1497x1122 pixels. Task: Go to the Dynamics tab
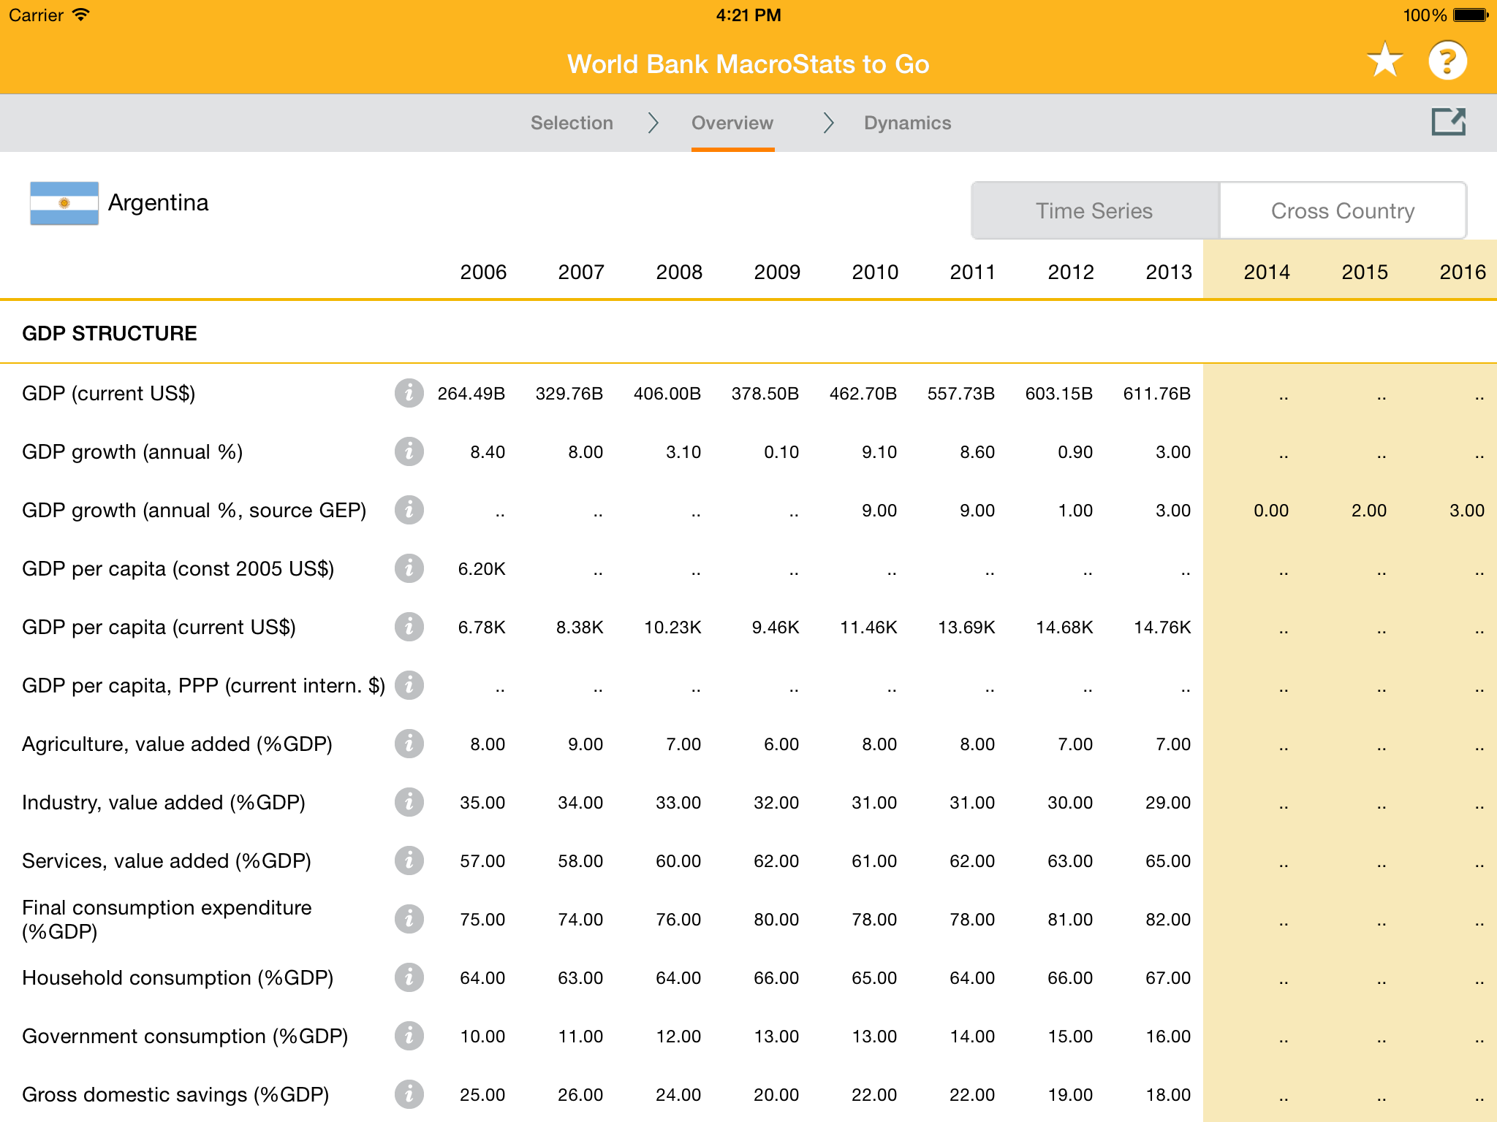[908, 123]
